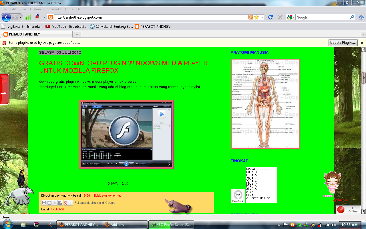Open the Windows Media Player screenshot image
The height and width of the screenshot is (229, 366).
tap(126, 134)
